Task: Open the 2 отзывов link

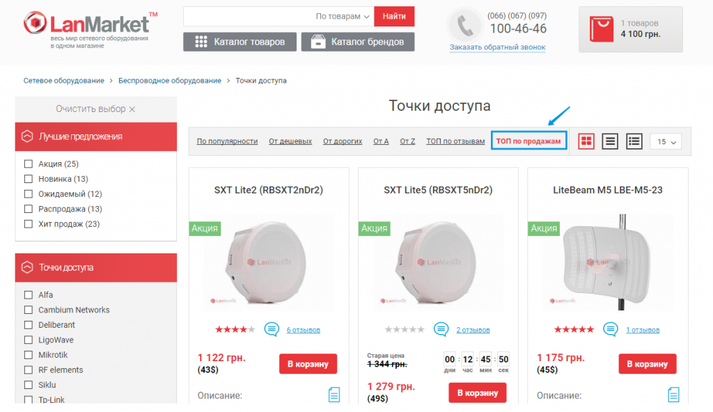Action: (x=473, y=330)
